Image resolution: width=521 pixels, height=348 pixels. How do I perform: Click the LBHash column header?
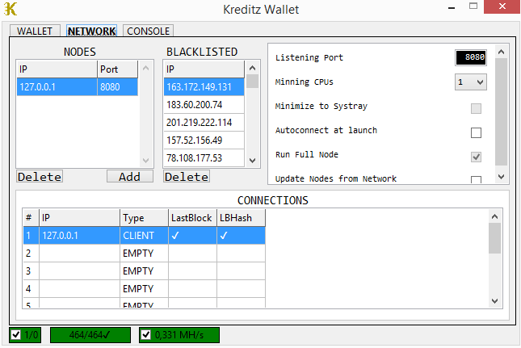[241, 218]
